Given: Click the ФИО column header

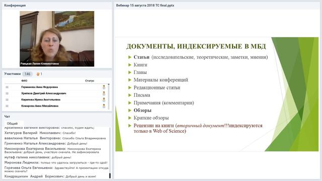Looking at the screenshot, I should click(24, 80).
